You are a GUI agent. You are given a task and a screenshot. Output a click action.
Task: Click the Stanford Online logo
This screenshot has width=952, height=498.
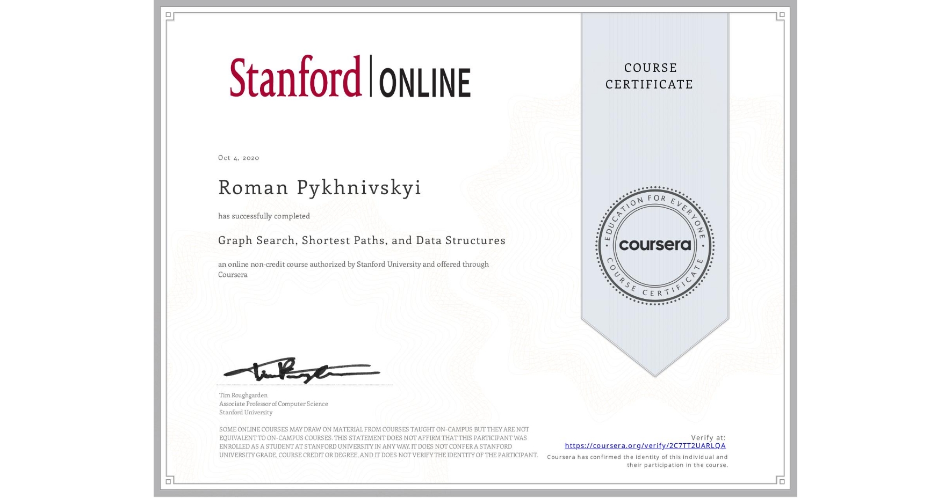click(x=350, y=78)
